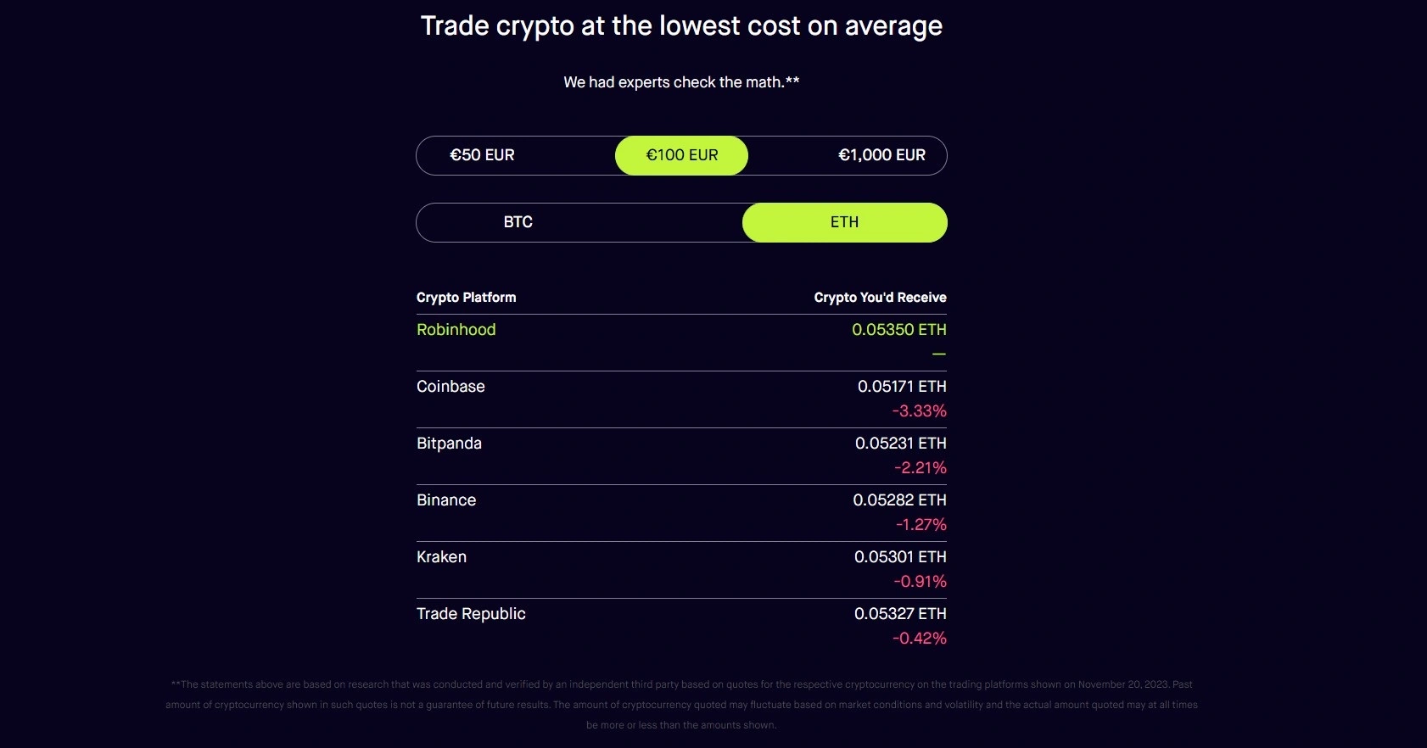Click Robinhood's 0.05350 ETH value
The height and width of the screenshot is (748, 1427).
[x=900, y=330]
